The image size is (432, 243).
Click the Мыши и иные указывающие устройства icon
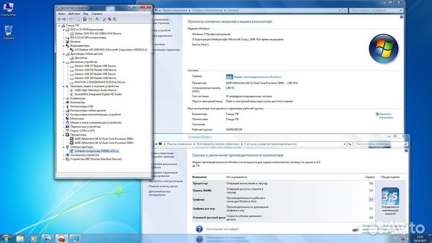point(67,122)
